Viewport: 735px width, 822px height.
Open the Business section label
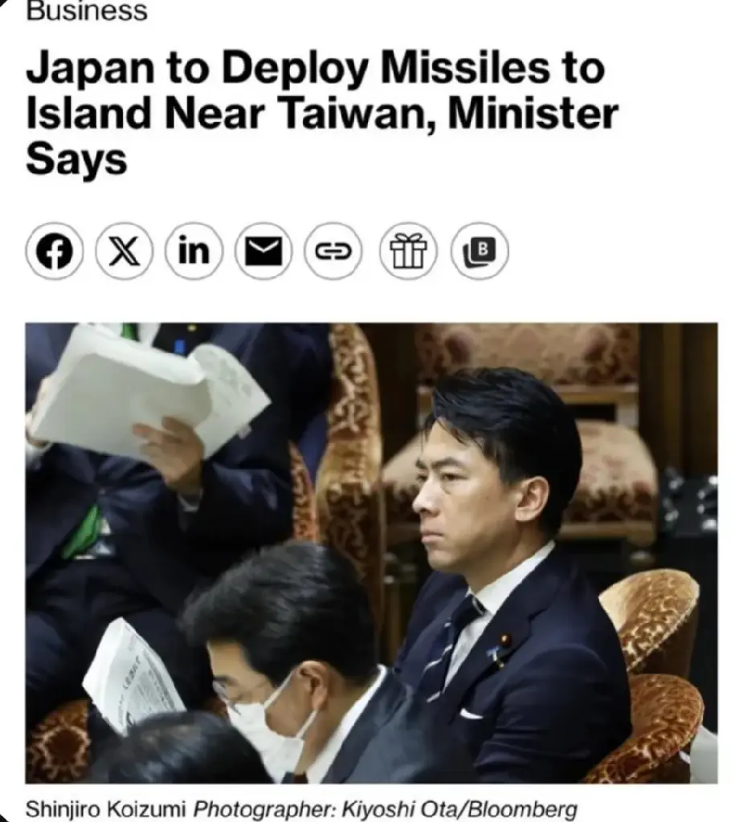[x=87, y=10]
